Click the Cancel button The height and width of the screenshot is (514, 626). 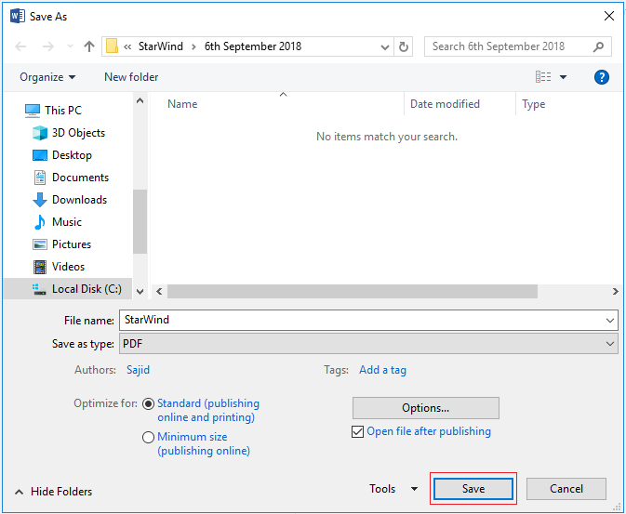pyautogui.click(x=566, y=489)
